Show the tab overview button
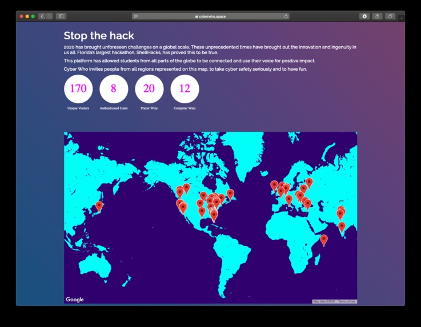The width and height of the screenshot is (421, 327). click(390, 17)
